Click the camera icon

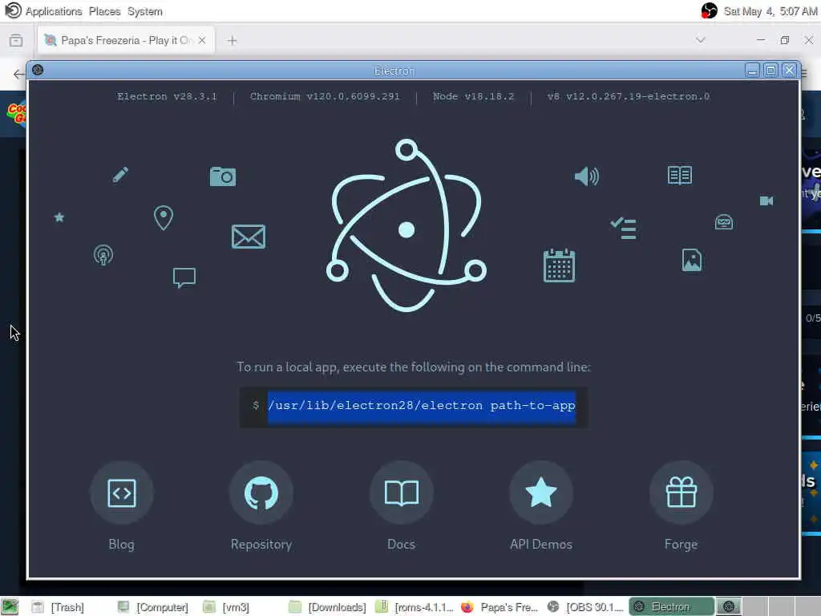point(223,176)
